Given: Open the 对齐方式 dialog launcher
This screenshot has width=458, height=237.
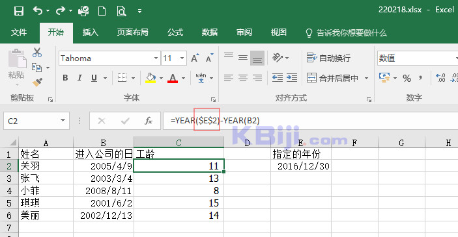Looking at the screenshot, I should click(x=369, y=100).
